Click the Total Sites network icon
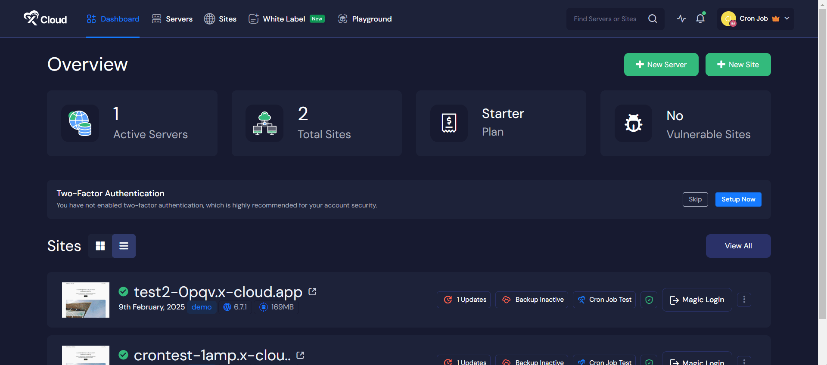 264,123
